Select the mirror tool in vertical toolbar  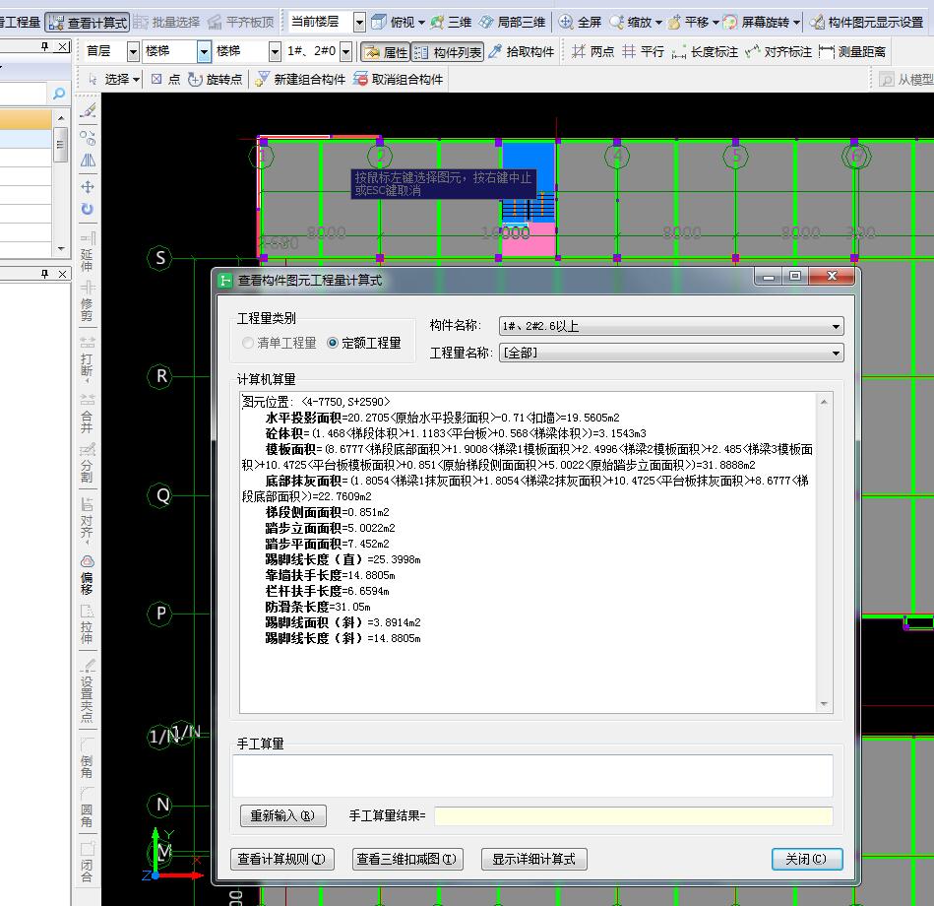pyautogui.click(x=88, y=161)
